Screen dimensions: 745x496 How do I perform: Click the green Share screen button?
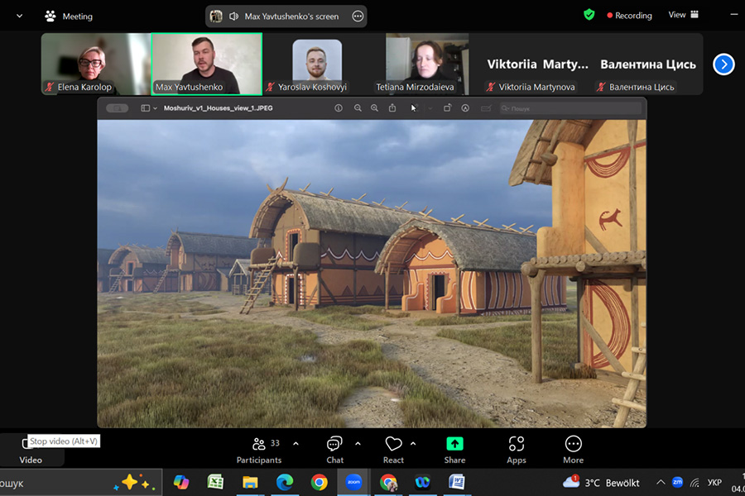[x=454, y=449]
